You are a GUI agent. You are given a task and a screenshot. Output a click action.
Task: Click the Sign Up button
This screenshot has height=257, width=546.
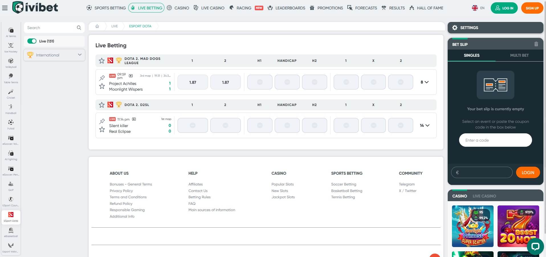(532, 8)
